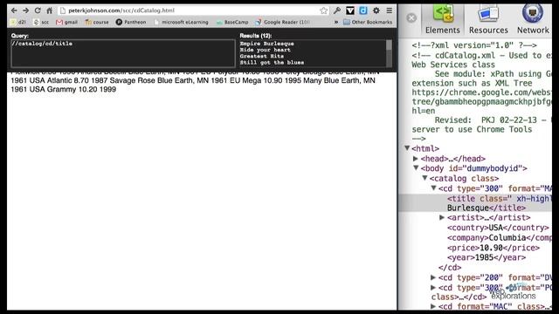Select 'Greatest Hits' in the results
The height and width of the screenshot is (314, 559).
click(262, 56)
